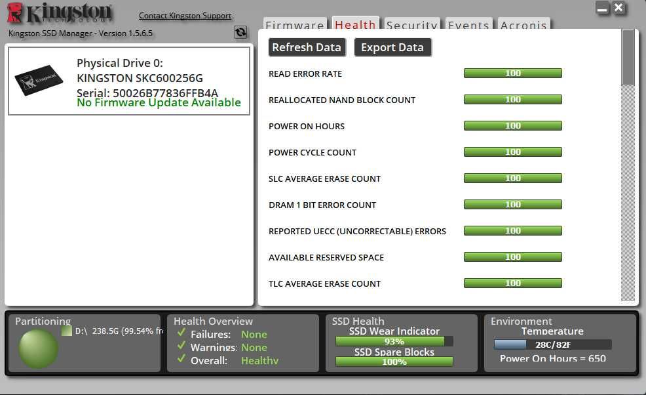Click the SSD Spare Blocks 100% bar
Screen dimensions: 646x395
coord(394,362)
